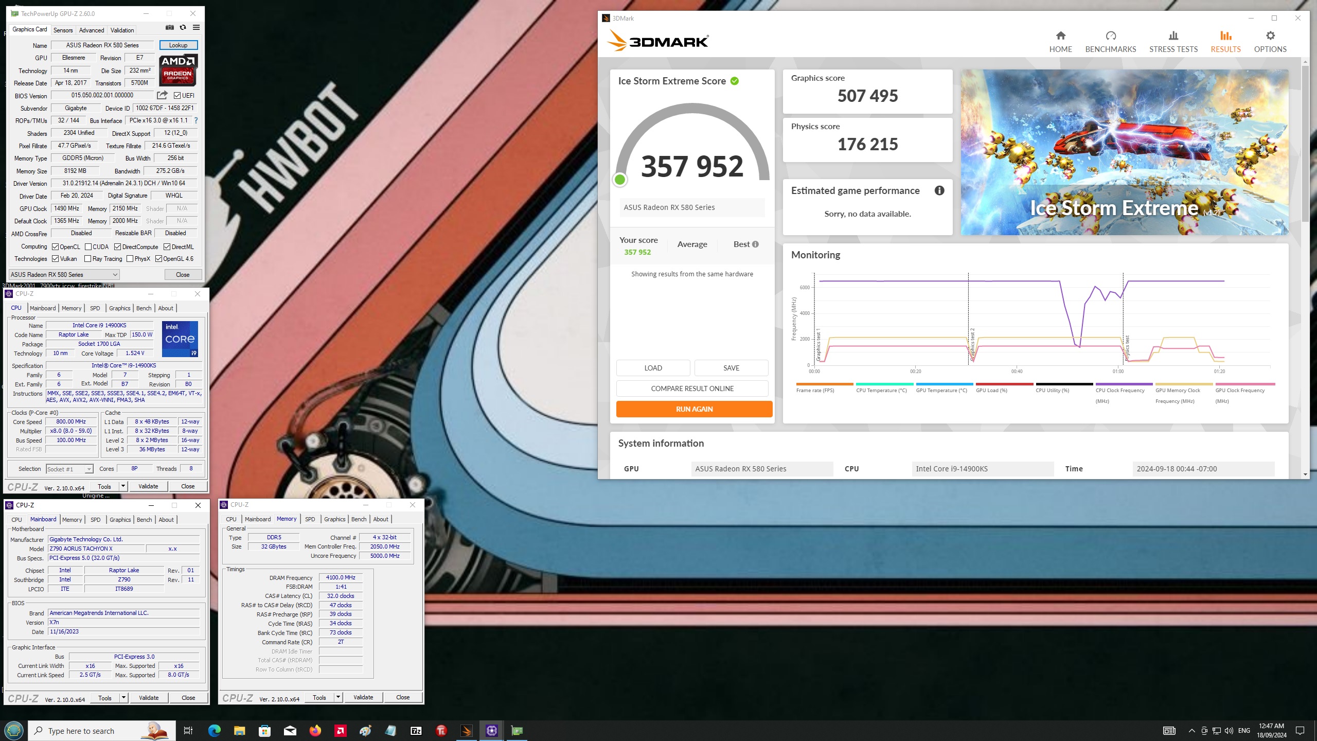Image resolution: width=1317 pixels, height=741 pixels.
Task: Switch to the Sensors tab in GPU-Z
Action: pos(63,30)
